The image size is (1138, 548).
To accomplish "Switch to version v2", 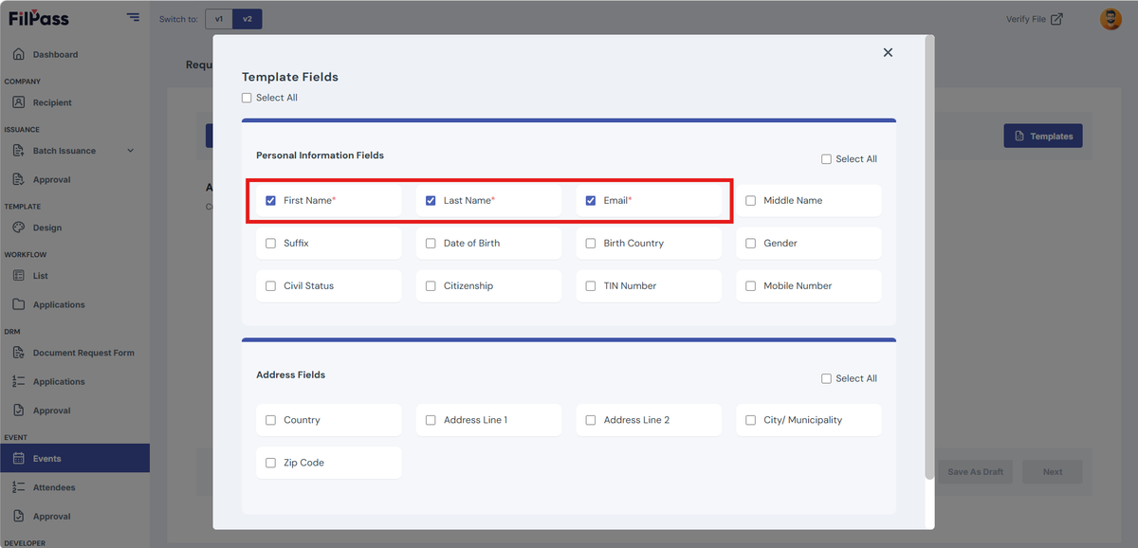I will pos(248,19).
